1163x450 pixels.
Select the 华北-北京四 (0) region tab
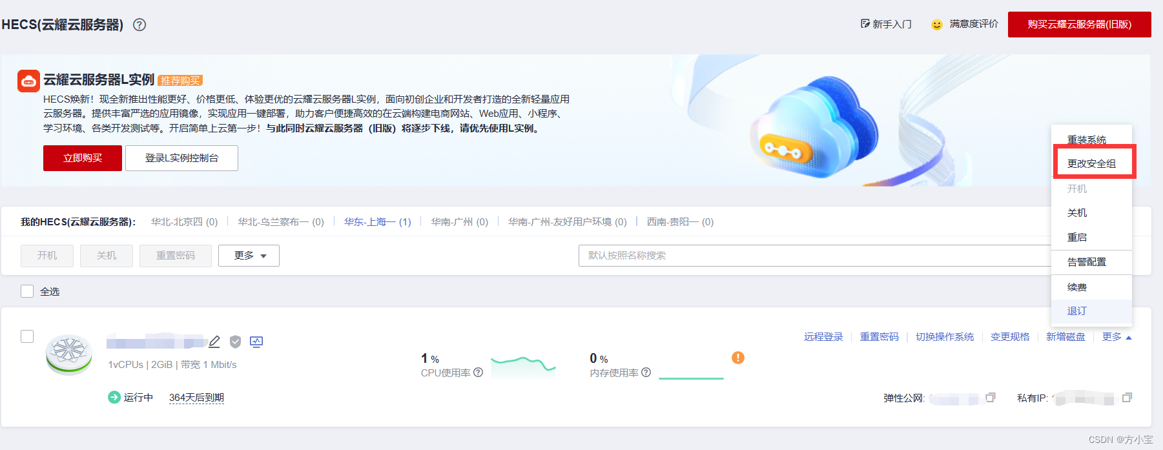coord(184,221)
